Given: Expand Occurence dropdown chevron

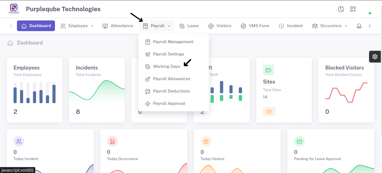Looking at the screenshot, I should point(346,26).
